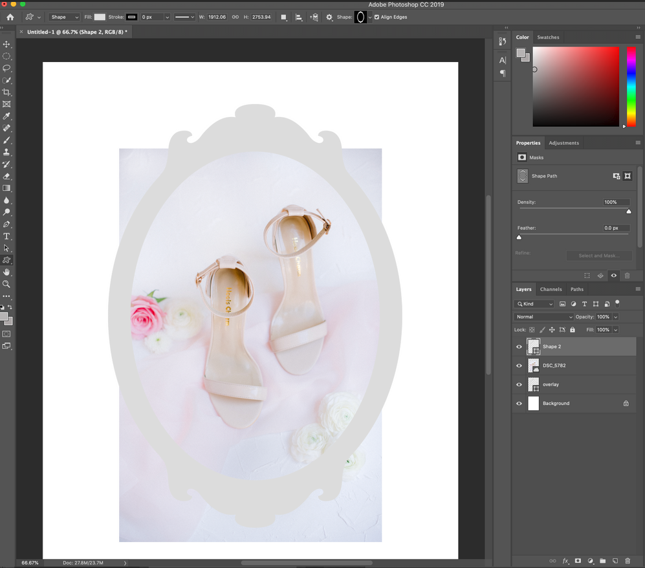Screen dimensions: 645x568
Task: Select the Clone Stamp tool
Action: click(x=7, y=152)
